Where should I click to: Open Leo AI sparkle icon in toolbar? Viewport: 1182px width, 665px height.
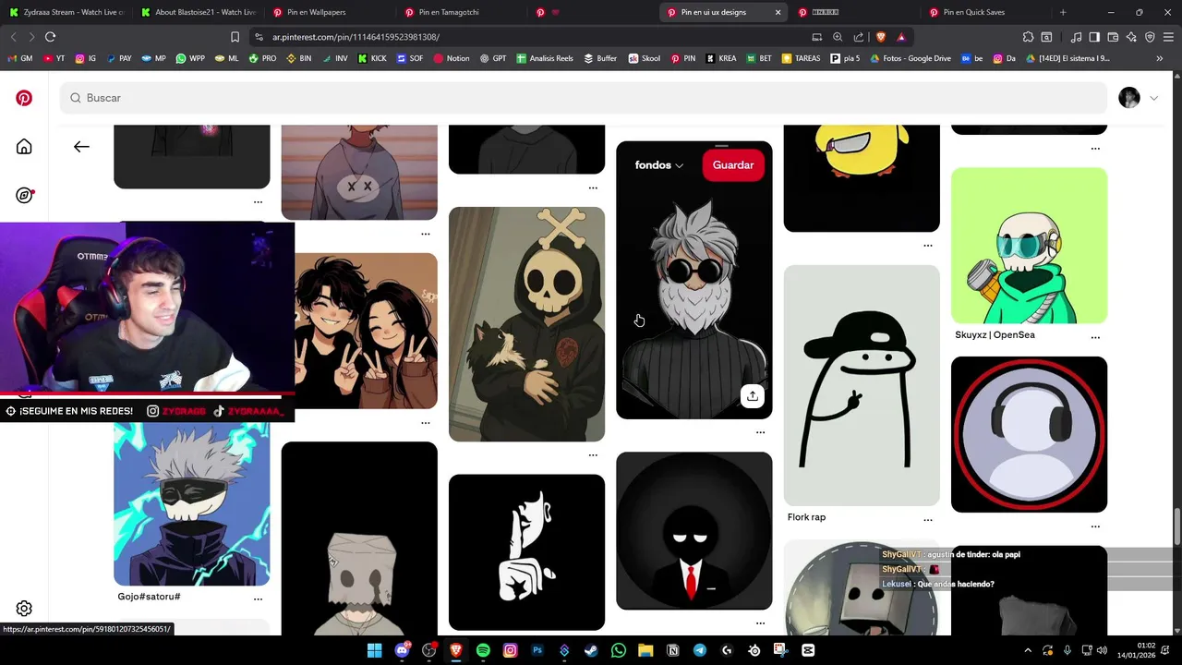1131,37
